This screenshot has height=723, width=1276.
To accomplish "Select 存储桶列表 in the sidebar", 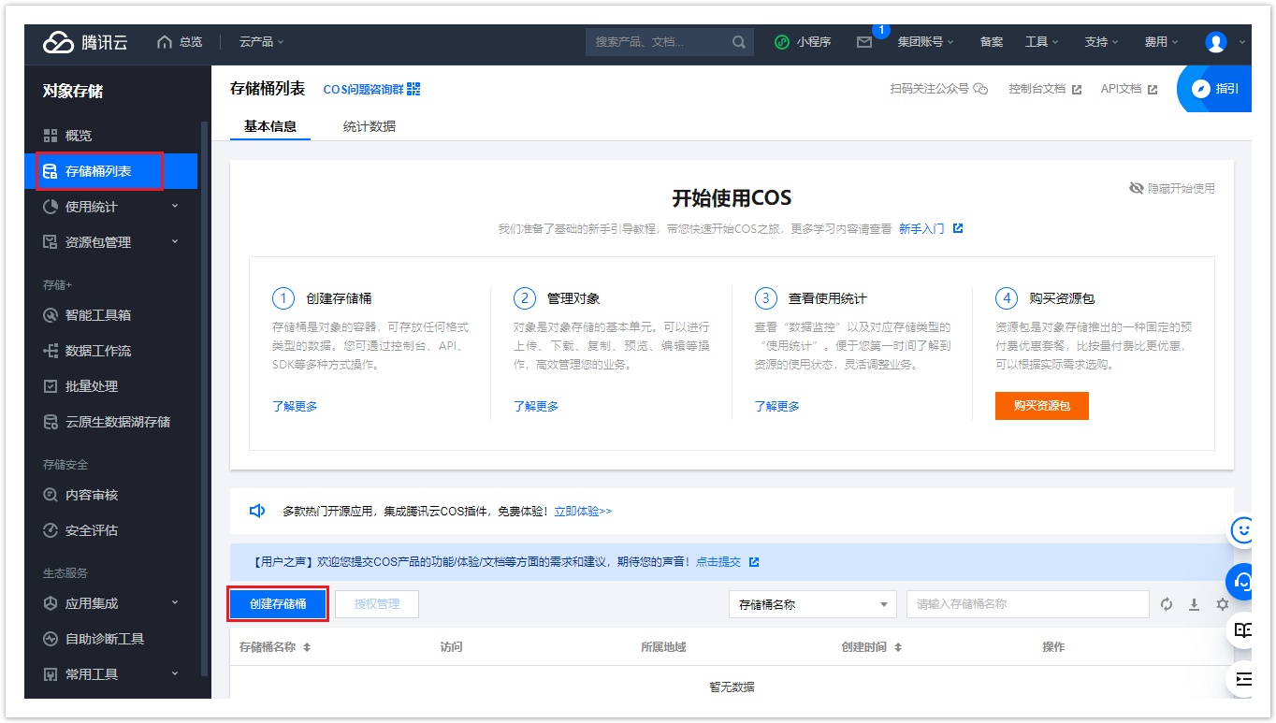I will coord(110,171).
